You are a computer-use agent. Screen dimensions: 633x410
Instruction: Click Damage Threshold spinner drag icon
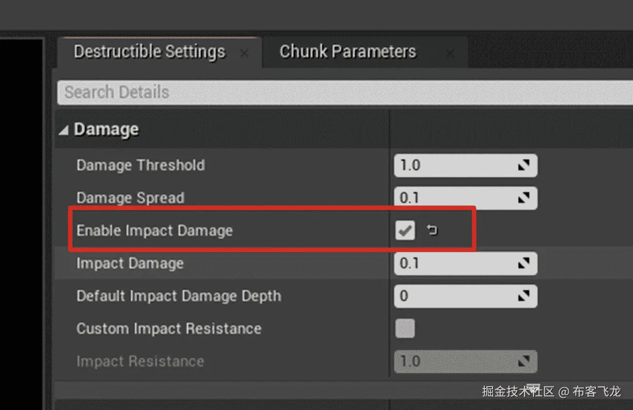point(523,166)
